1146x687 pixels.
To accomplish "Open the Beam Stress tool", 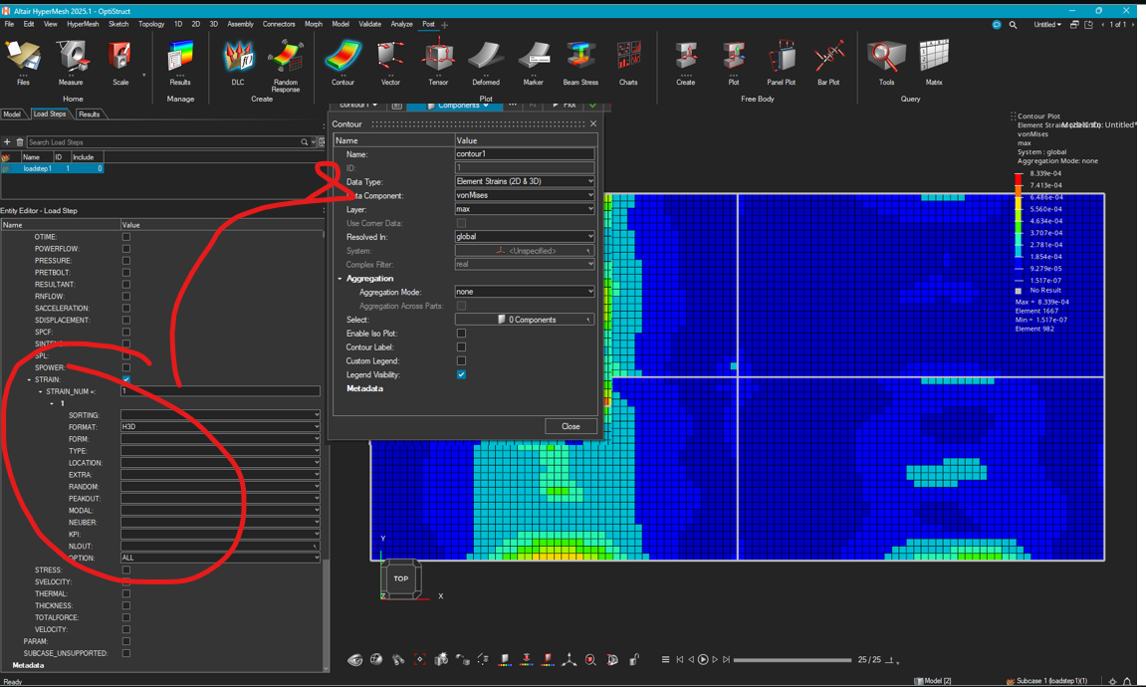I will [581, 63].
